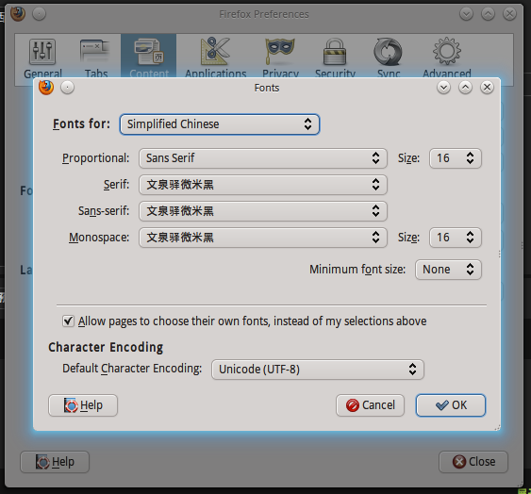Confirm font settings with OK
Viewport: 531px width, 494px height.
click(x=451, y=405)
